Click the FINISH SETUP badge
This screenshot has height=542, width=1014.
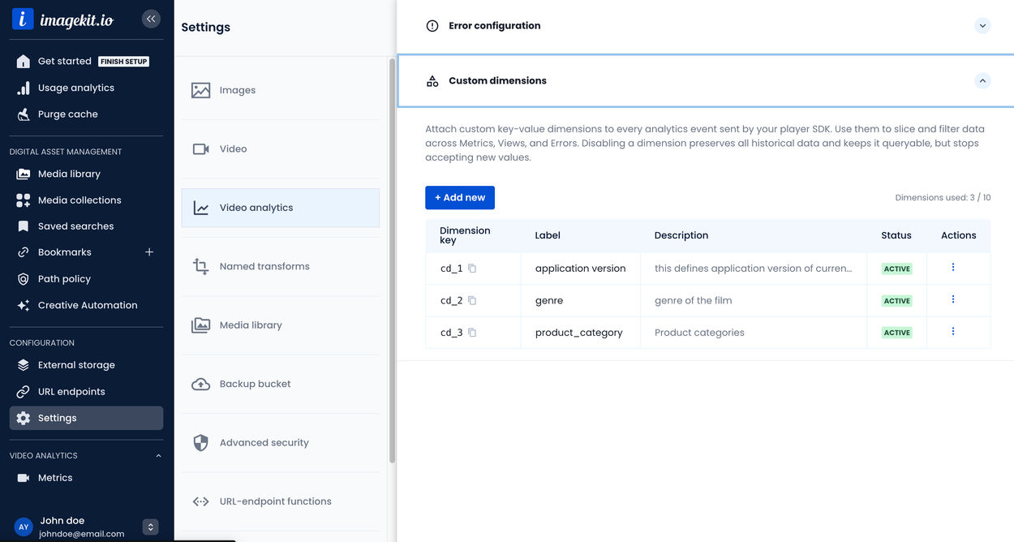click(124, 62)
